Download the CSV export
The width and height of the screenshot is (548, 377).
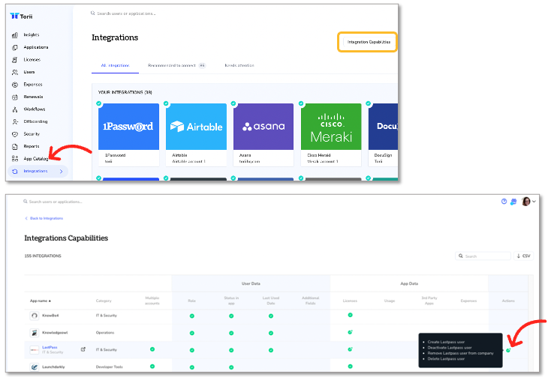523,256
